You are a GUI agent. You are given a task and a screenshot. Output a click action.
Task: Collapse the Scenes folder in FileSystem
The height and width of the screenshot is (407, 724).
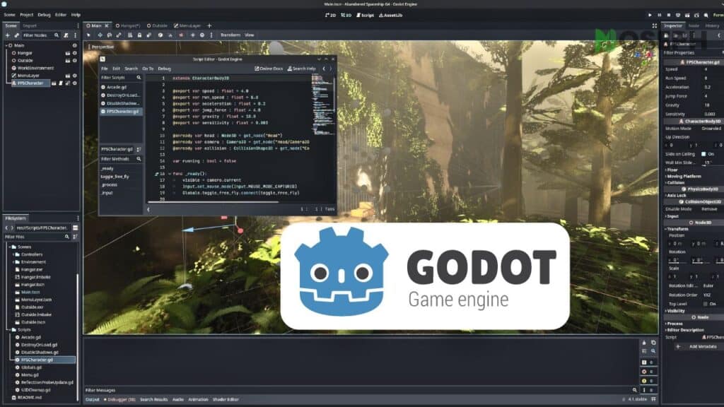8,247
